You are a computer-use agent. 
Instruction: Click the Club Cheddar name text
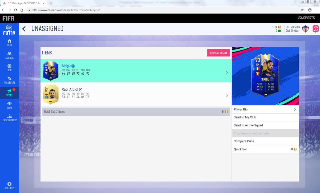(x=293, y=31)
